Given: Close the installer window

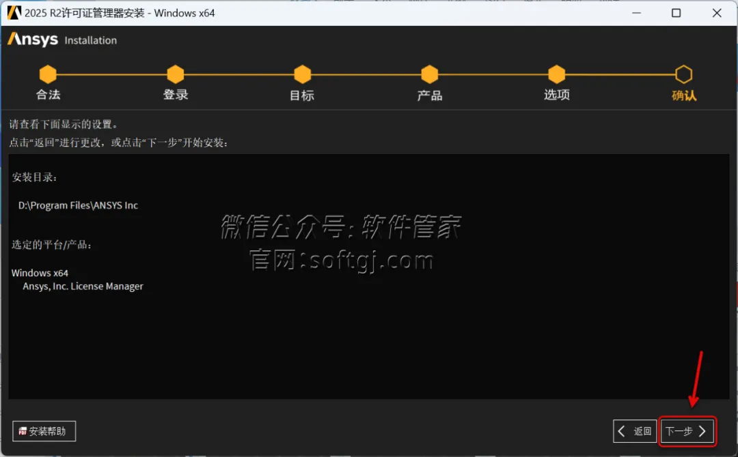Looking at the screenshot, I should 717,13.
